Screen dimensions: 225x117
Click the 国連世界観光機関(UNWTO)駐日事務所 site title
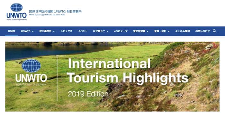[x=55, y=12]
